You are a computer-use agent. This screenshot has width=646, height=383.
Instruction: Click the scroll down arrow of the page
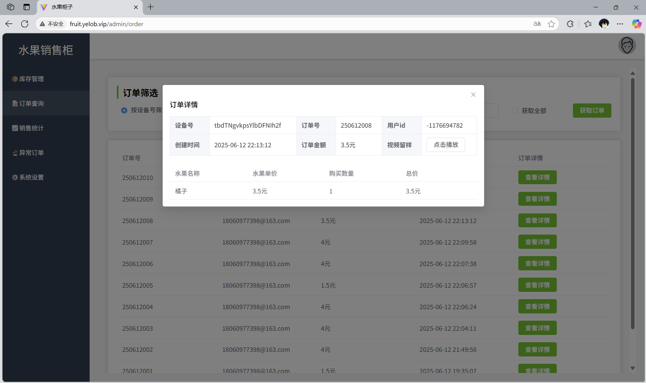633,368
